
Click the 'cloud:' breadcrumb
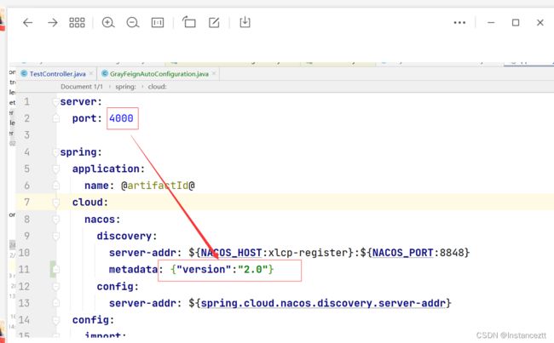157,87
